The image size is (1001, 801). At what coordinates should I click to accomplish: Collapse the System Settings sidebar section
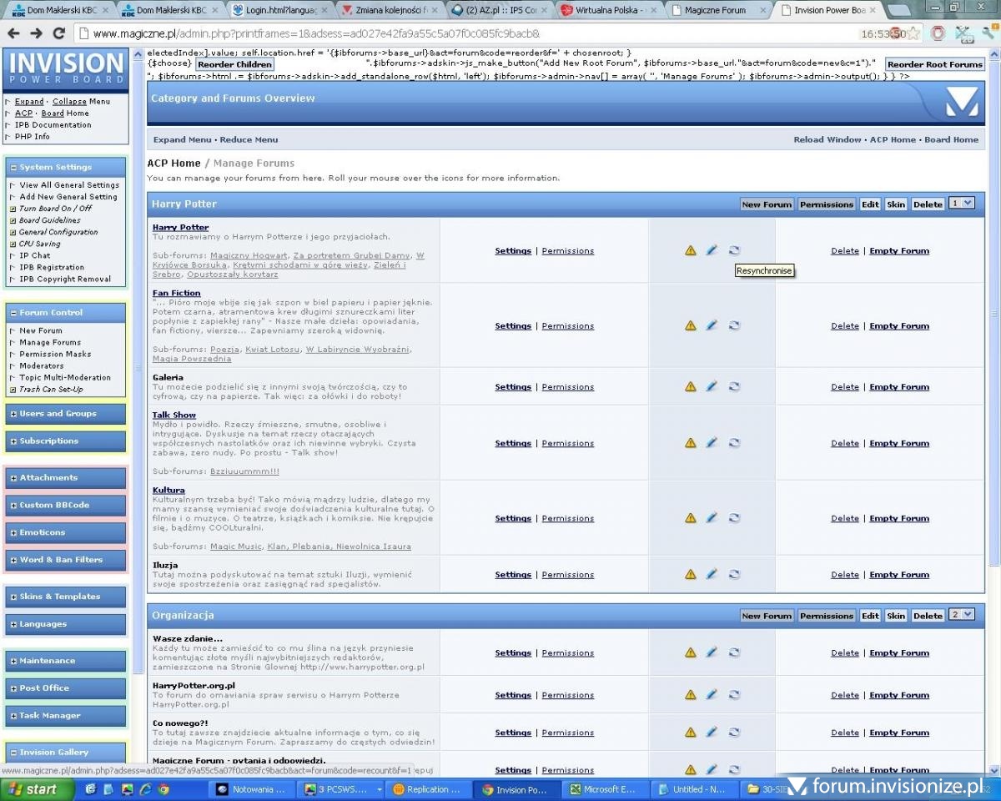[x=14, y=168]
